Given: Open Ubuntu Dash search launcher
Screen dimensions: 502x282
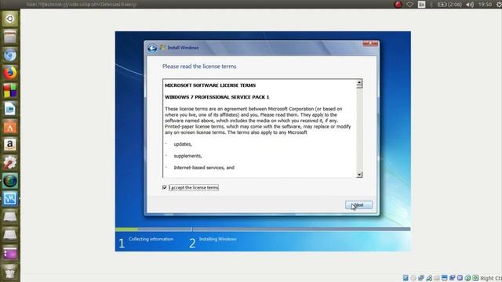Looking at the screenshot, I should point(10,19).
